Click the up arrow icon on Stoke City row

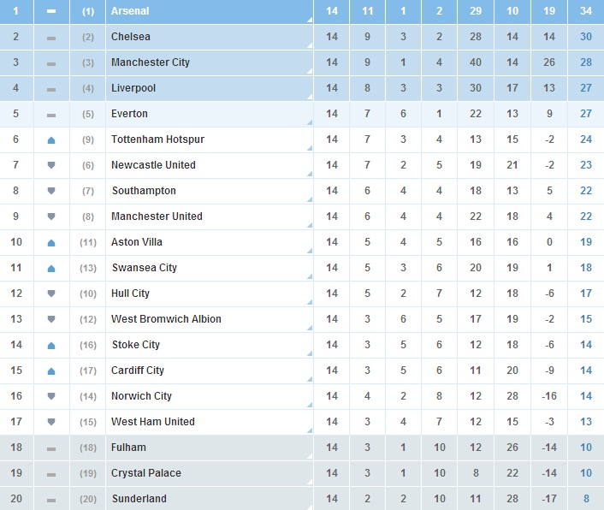tap(51, 346)
